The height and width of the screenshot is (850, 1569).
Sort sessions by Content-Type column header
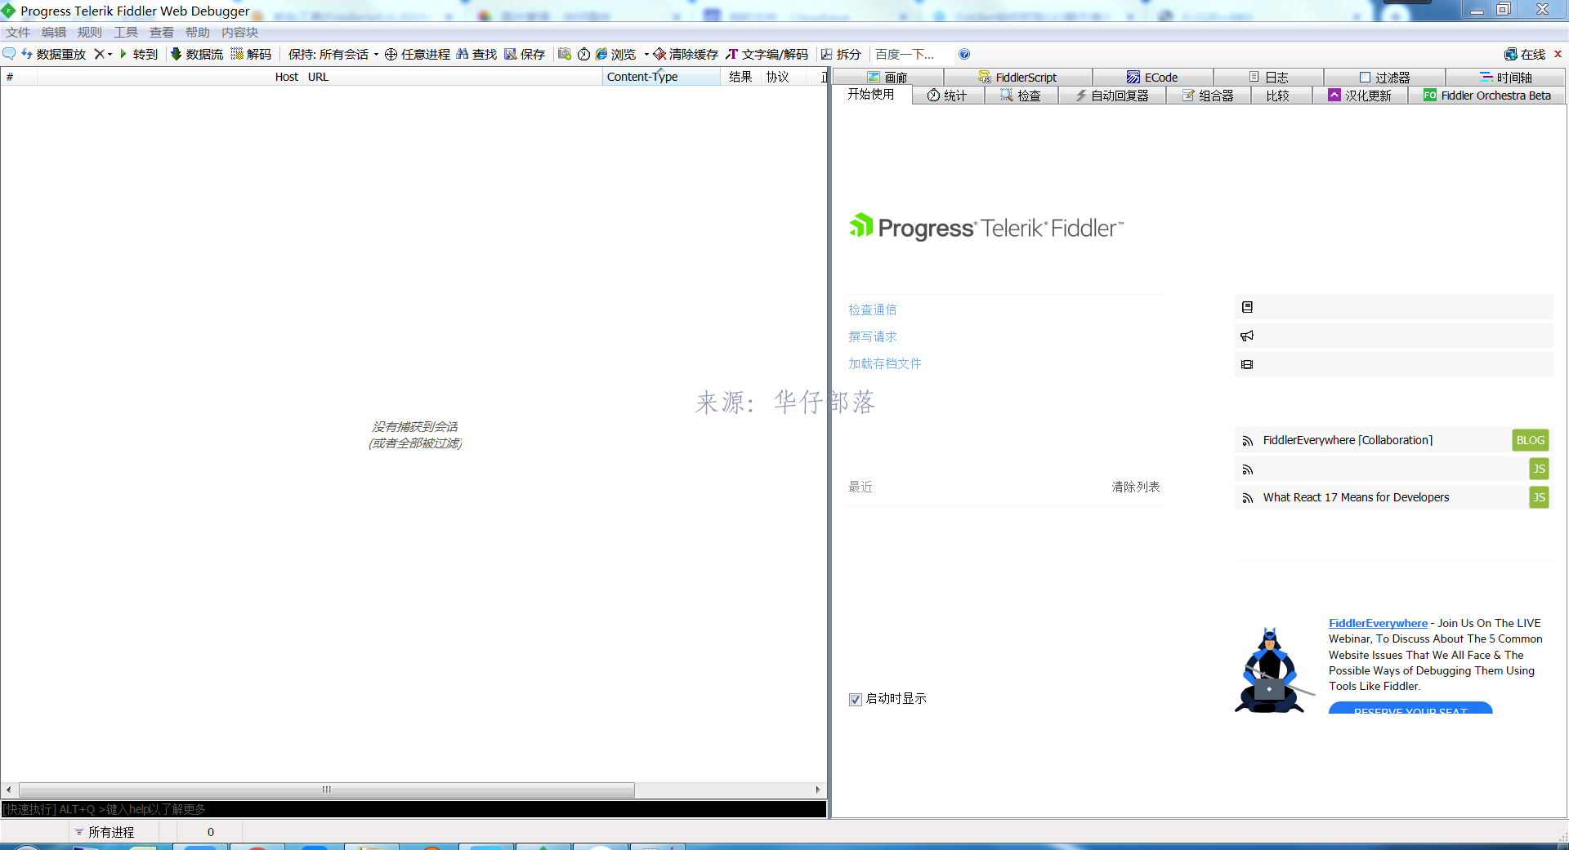(662, 77)
